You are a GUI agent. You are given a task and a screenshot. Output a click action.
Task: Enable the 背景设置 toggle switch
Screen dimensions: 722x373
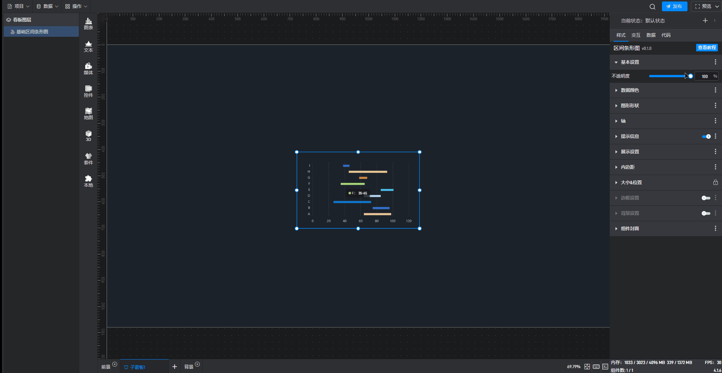click(x=706, y=213)
